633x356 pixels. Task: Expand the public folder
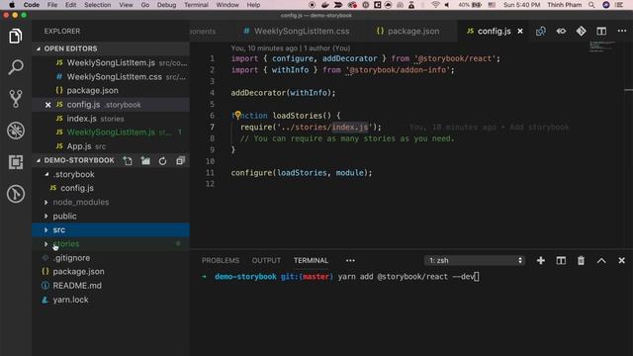pos(46,217)
